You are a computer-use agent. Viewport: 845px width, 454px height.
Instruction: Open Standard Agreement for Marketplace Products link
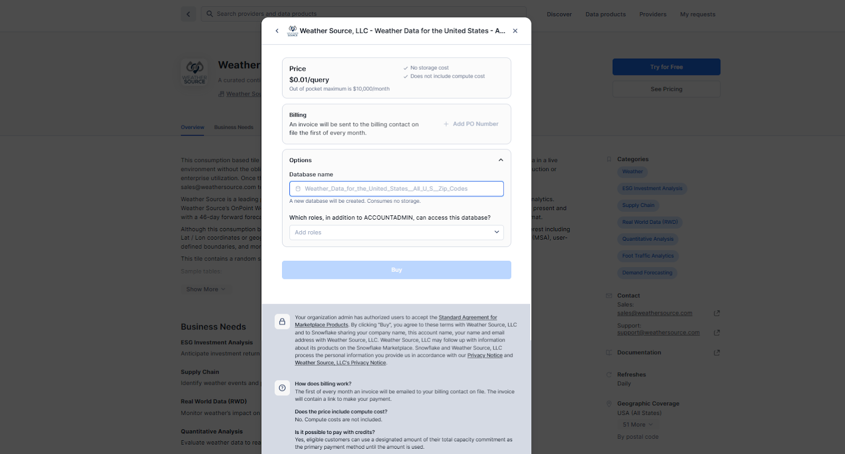[467, 318]
